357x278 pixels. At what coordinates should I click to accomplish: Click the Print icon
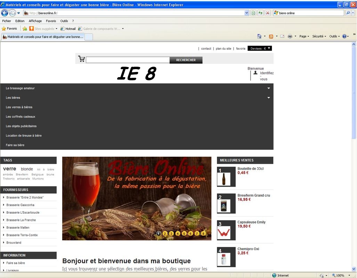(x=290, y=36)
